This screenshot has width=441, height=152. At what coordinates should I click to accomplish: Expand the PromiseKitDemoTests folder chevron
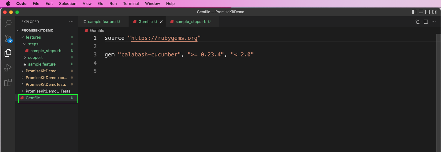click(x=22, y=85)
